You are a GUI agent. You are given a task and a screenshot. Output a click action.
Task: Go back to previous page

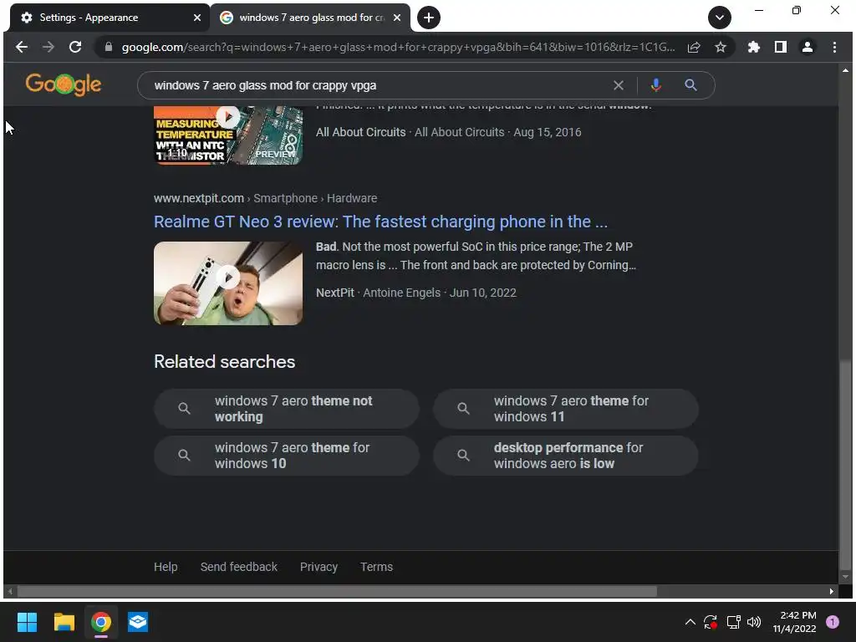21,47
